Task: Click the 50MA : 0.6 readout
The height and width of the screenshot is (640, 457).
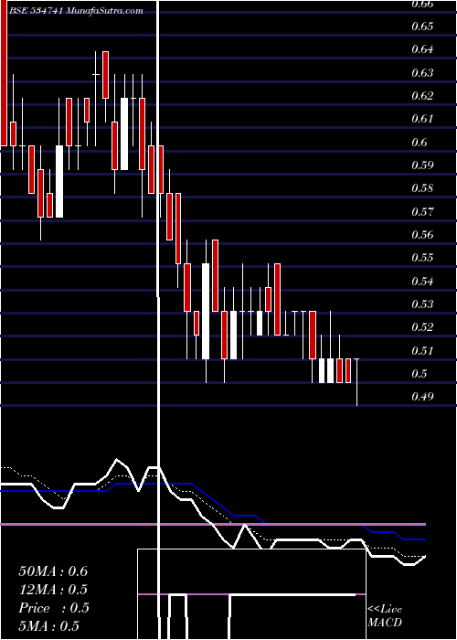Action: [x=53, y=571]
